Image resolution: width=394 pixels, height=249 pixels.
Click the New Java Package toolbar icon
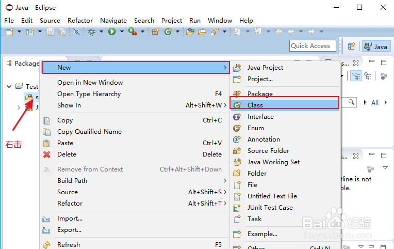155,32
